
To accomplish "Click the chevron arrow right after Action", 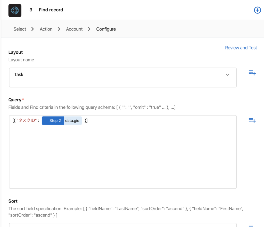I will 59,29.
